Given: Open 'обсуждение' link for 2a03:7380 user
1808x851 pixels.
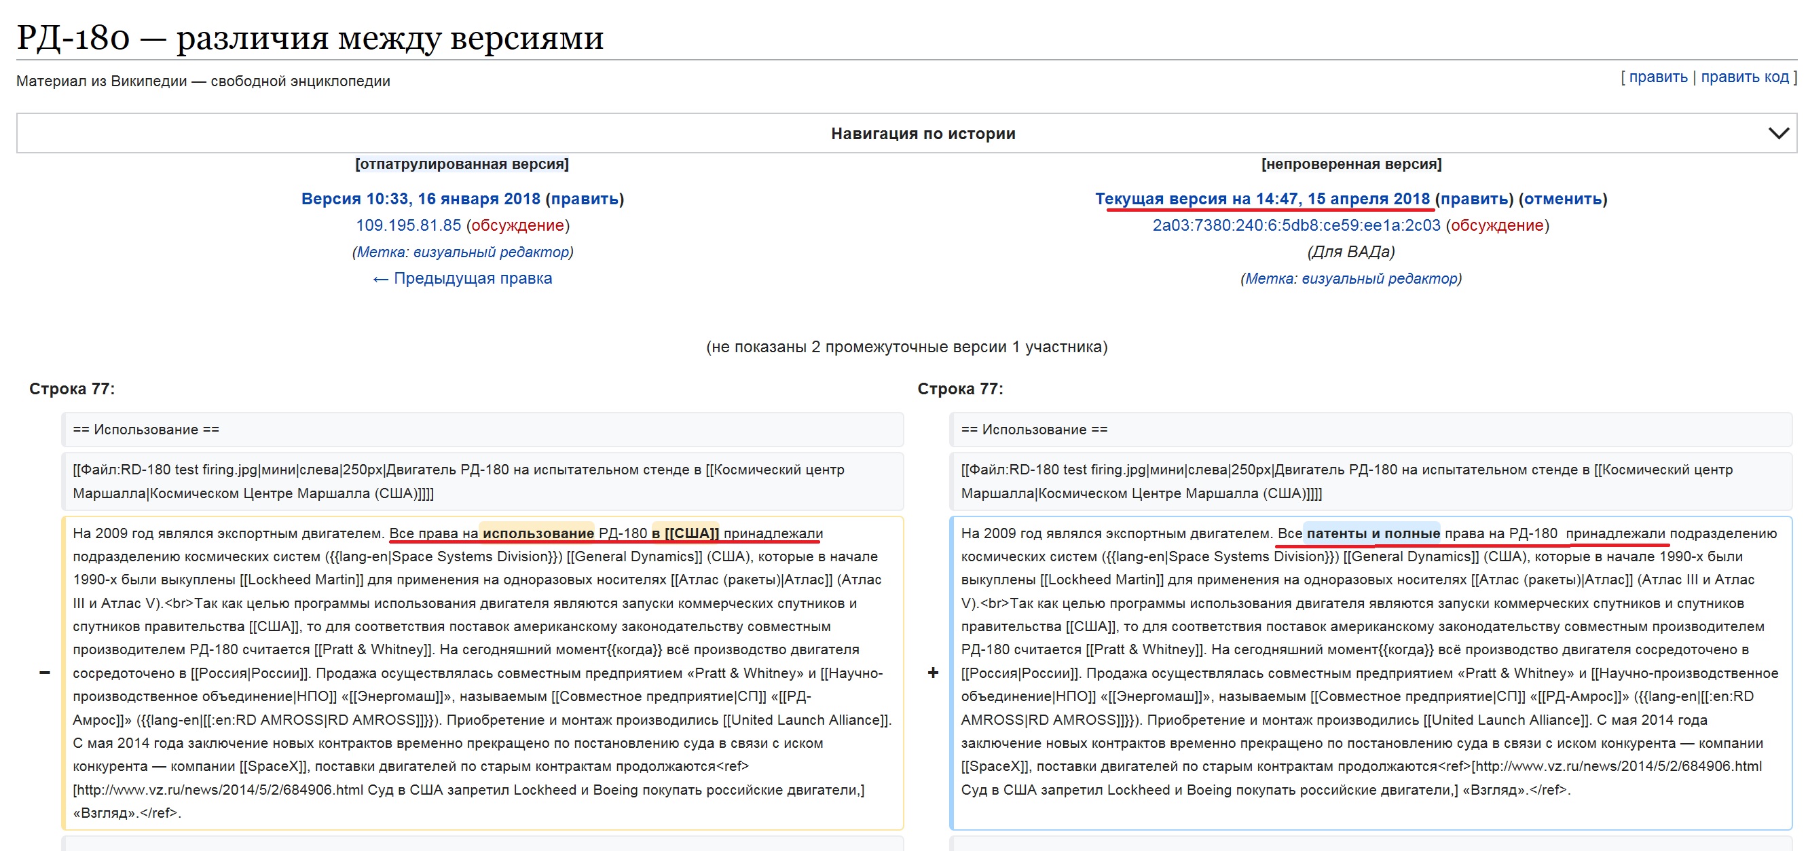Looking at the screenshot, I should pos(1497,225).
